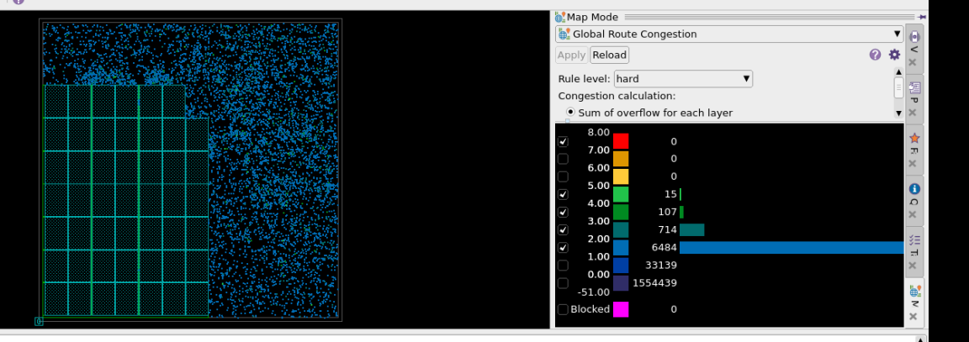Viewport: 969px width, 342px height.
Task: Expand the Rule level hard dropdown
Action: click(682, 79)
